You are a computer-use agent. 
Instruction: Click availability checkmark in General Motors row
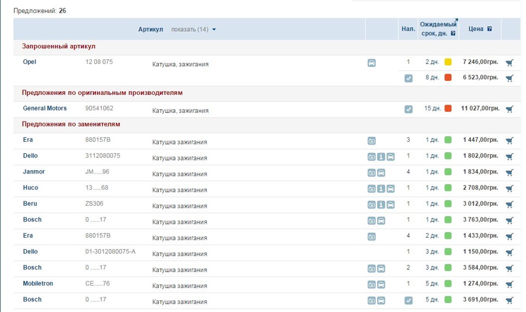pyautogui.click(x=408, y=109)
